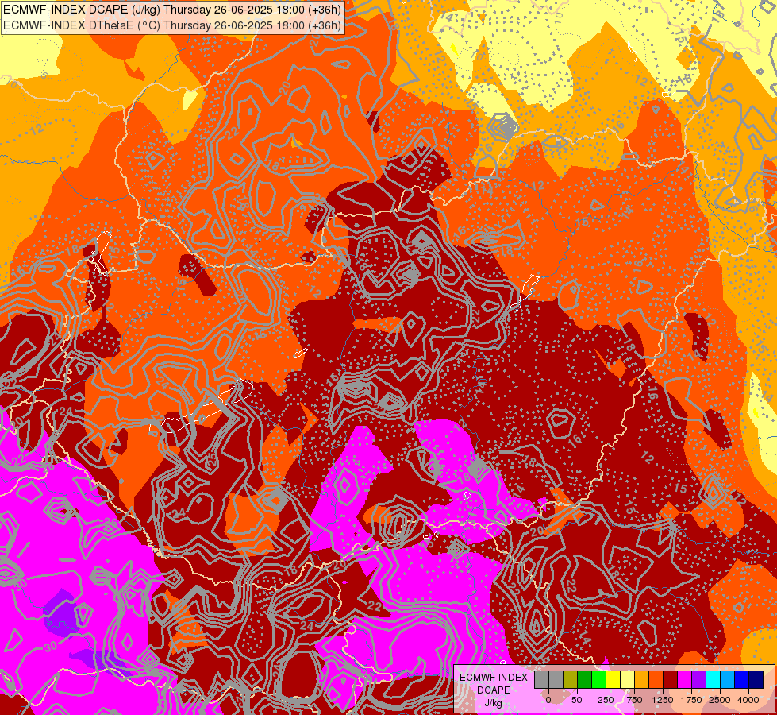This screenshot has height=715, width=777.
Task: Click the magenta legend swatch
Action: coord(685,679)
